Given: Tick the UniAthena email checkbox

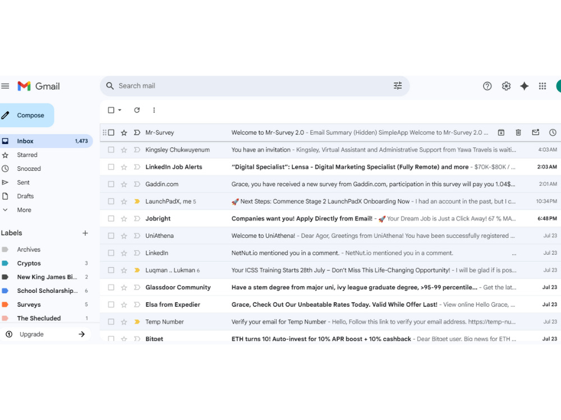Looking at the screenshot, I should (111, 236).
